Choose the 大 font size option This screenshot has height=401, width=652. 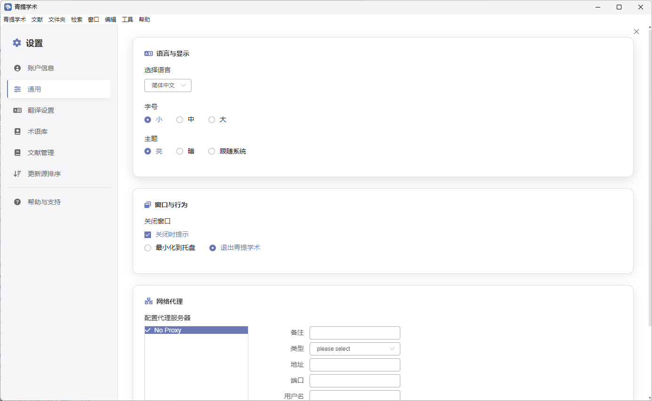pos(212,120)
